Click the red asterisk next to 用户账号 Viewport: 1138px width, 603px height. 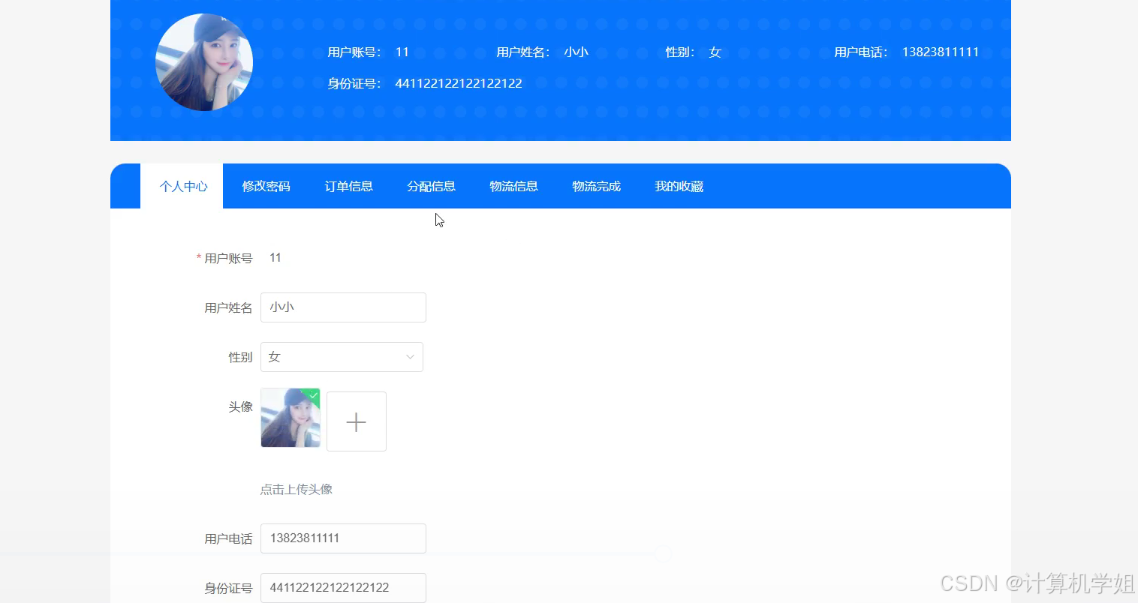[x=197, y=257]
